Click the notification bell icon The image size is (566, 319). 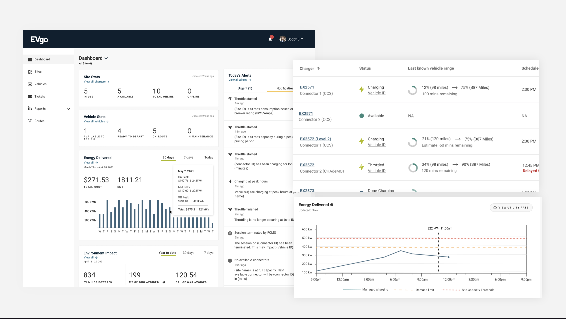tap(270, 39)
